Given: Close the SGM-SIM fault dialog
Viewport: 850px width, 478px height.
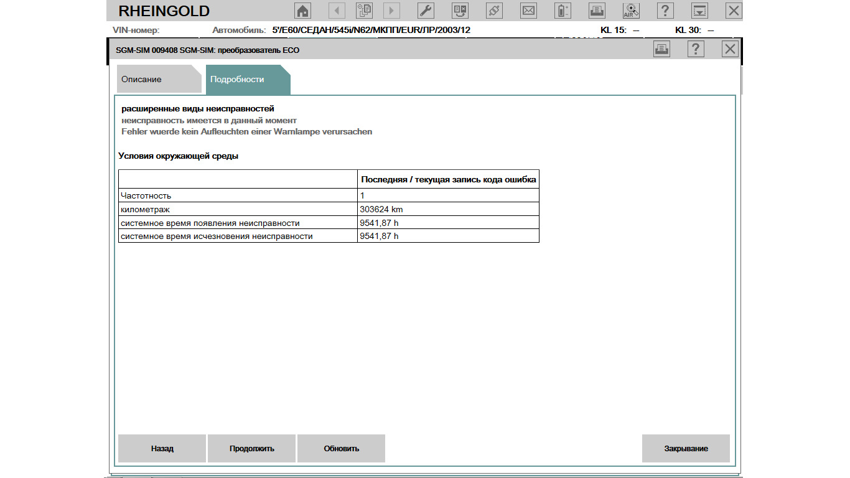Looking at the screenshot, I should [730, 50].
